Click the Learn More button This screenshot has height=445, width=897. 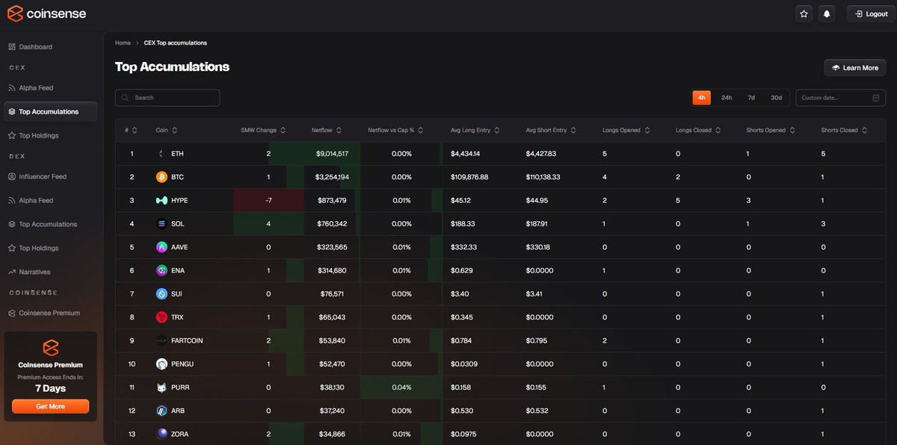pos(854,67)
